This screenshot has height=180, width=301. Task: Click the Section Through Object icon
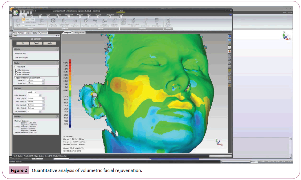[x=134, y=21]
